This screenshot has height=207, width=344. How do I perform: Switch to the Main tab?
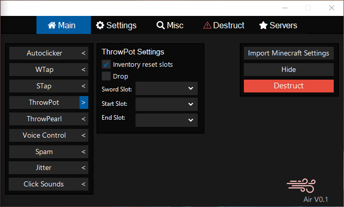point(64,25)
